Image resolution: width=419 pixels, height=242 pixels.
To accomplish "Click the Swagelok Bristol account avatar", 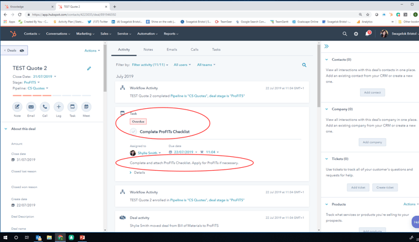I will (x=384, y=33).
